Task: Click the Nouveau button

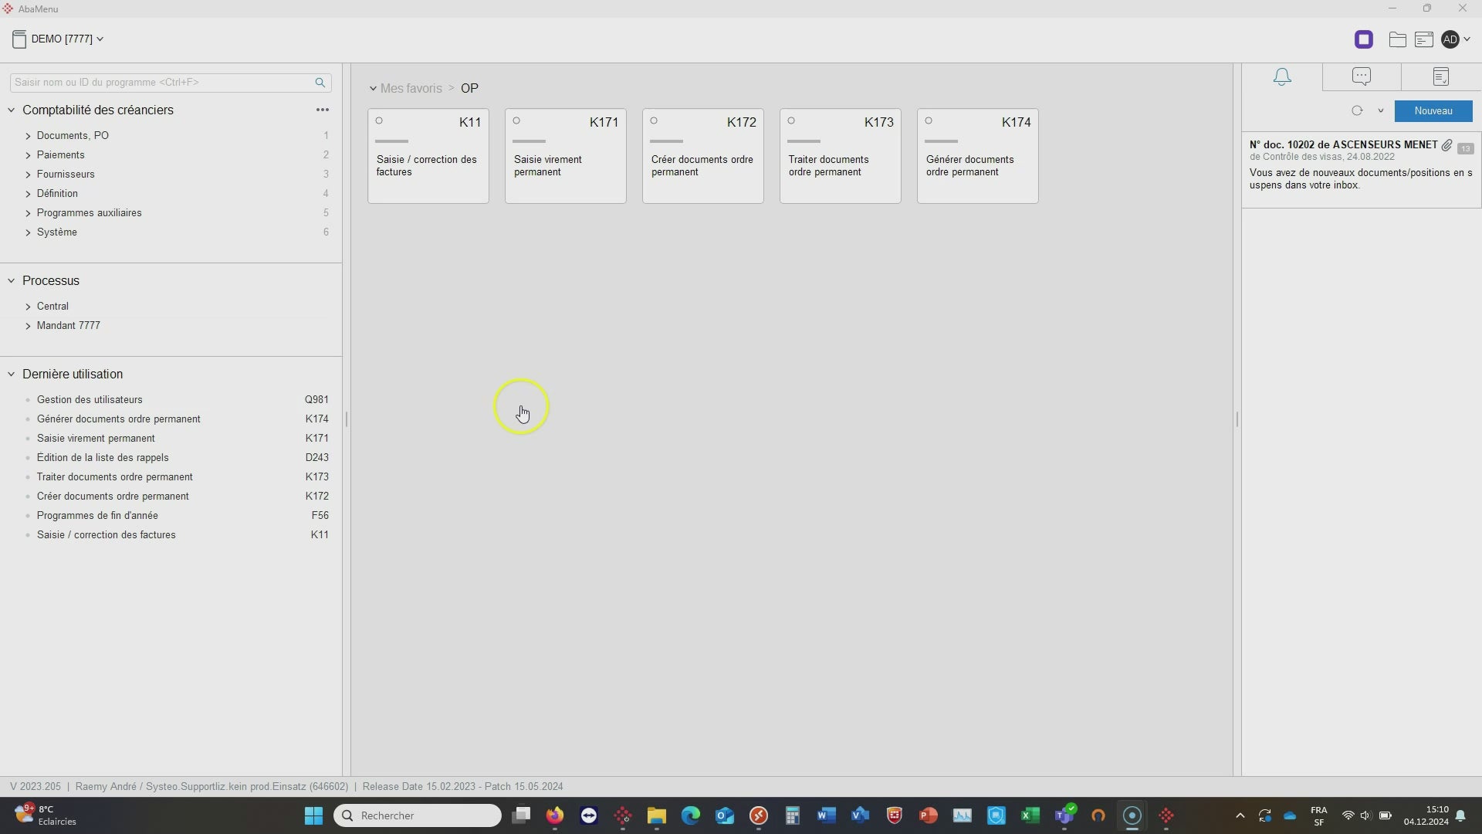Action: pyautogui.click(x=1433, y=111)
